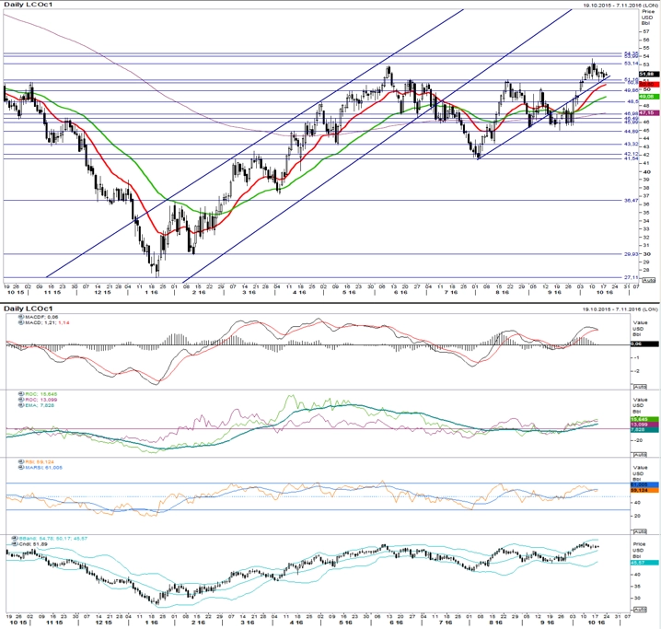Viewport: 661px width, 629px height.
Task: Click the icon beside the orange RSI label
Action: (x=21, y=461)
